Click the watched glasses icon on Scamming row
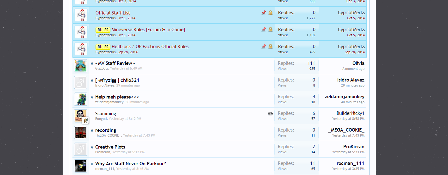Viewport: 448px width, 175px height. coord(270,114)
